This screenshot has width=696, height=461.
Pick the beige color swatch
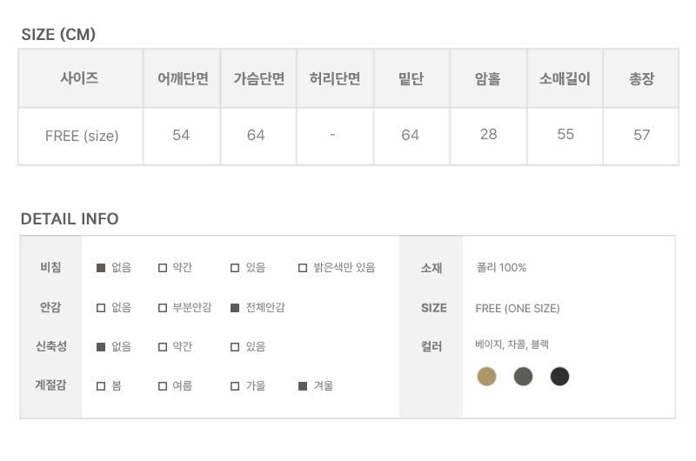point(486,377)
